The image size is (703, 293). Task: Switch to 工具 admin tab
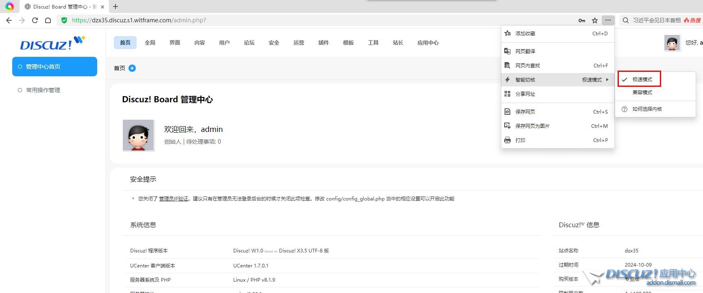pos(373,43)
